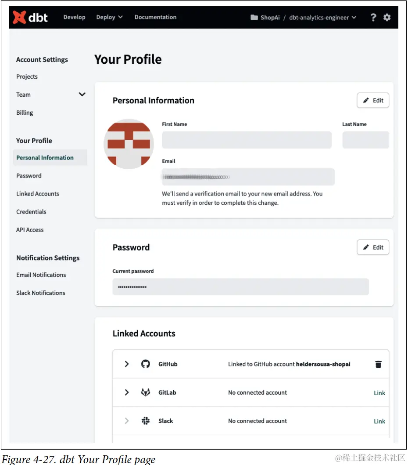408x465 pixels.
Task: Open the Deploy dropdown menu
Action: [109, 17]
